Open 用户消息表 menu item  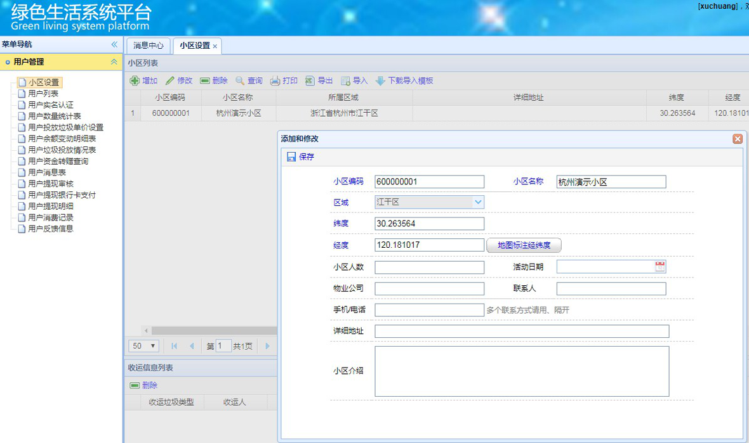[x=47, y=172]
